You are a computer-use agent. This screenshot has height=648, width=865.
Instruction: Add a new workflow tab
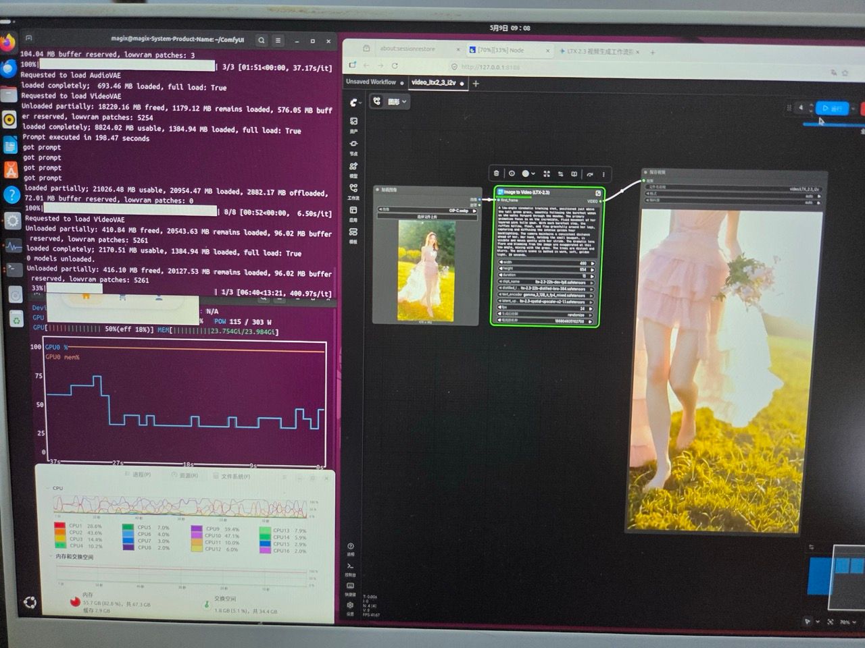coord(476,84)
